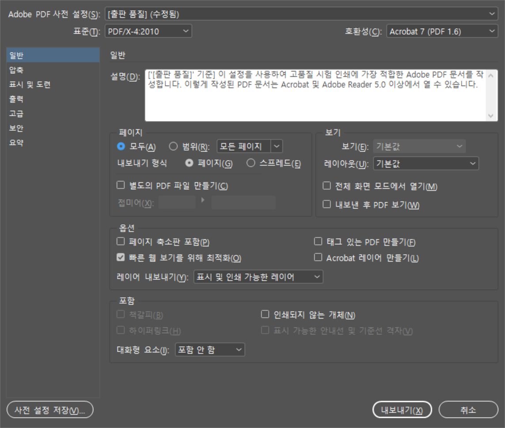Switch to the 요약 category
Viewport: 505px width, 428px height.
(x=53, y=142)
